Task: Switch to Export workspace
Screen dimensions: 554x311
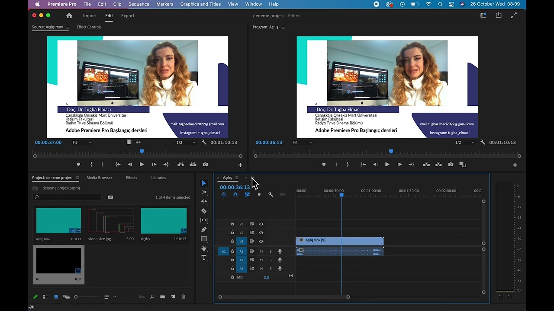Action: tap(128, 16)
